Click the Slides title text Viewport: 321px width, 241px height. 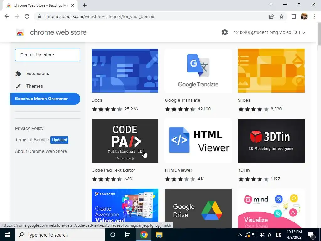(x=244, y=100)
